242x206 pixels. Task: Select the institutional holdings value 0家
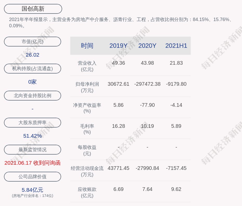[33, 82]
